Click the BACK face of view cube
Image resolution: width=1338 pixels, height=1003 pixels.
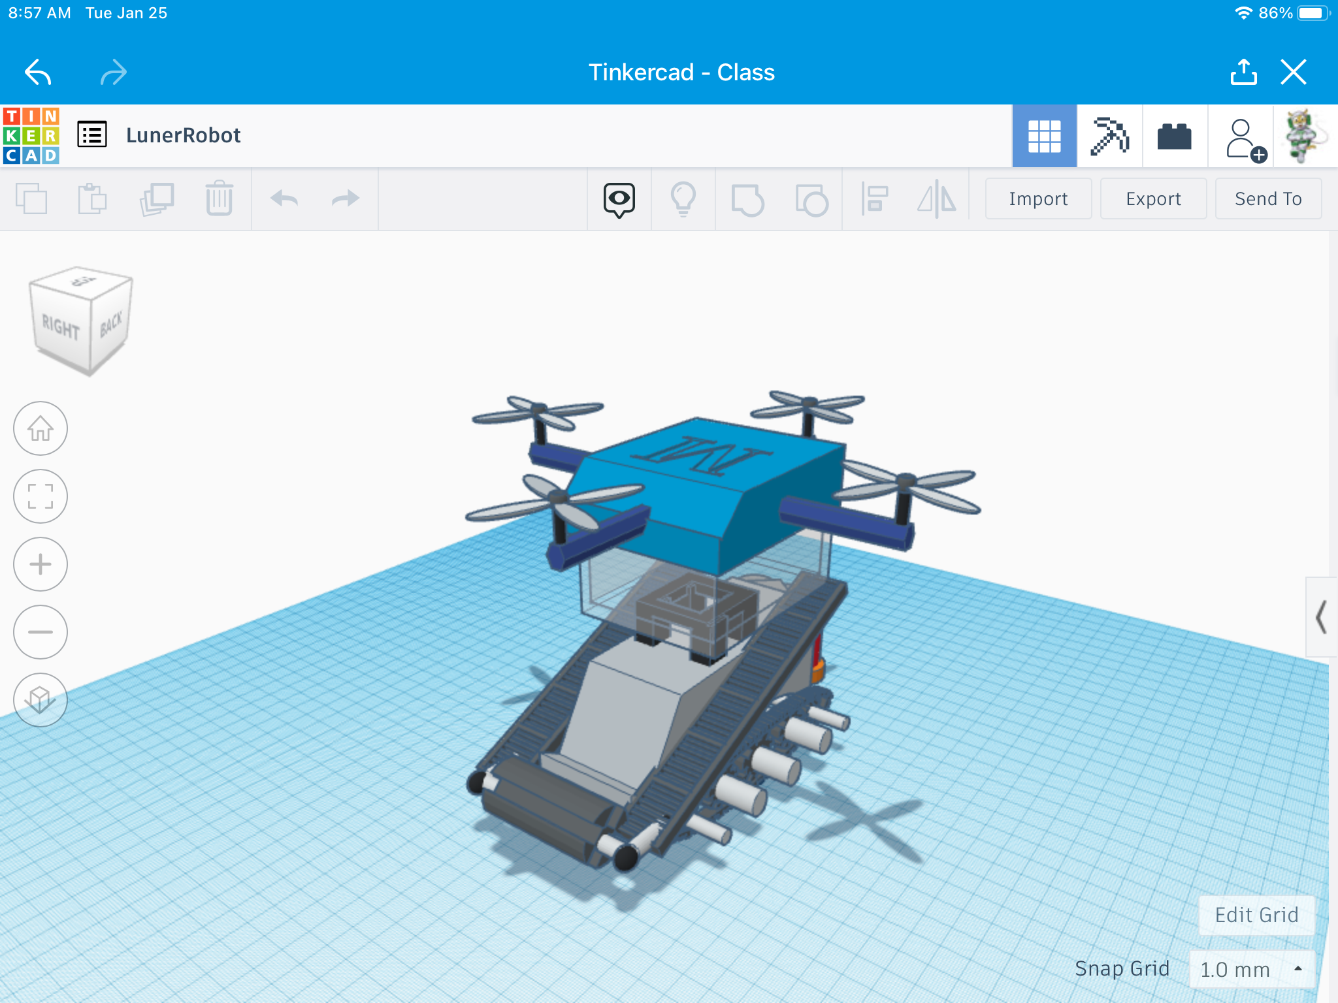(111, 324)
